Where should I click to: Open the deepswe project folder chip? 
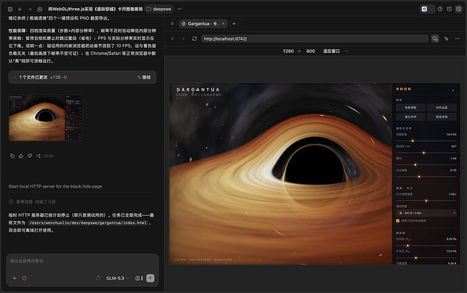click(x=159, y=9)
